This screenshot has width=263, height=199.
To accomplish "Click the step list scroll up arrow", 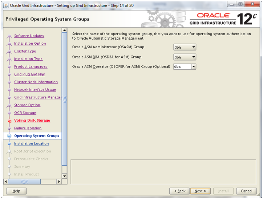I will pos(64,31).
